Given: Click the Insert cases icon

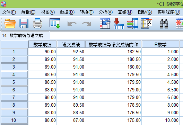Looking at the screenshot, I should (180, 23).
